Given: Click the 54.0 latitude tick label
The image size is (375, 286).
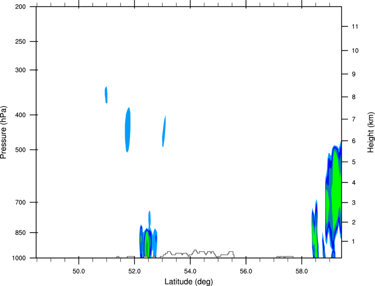Looking at the screenshot, I should point(190,271).
